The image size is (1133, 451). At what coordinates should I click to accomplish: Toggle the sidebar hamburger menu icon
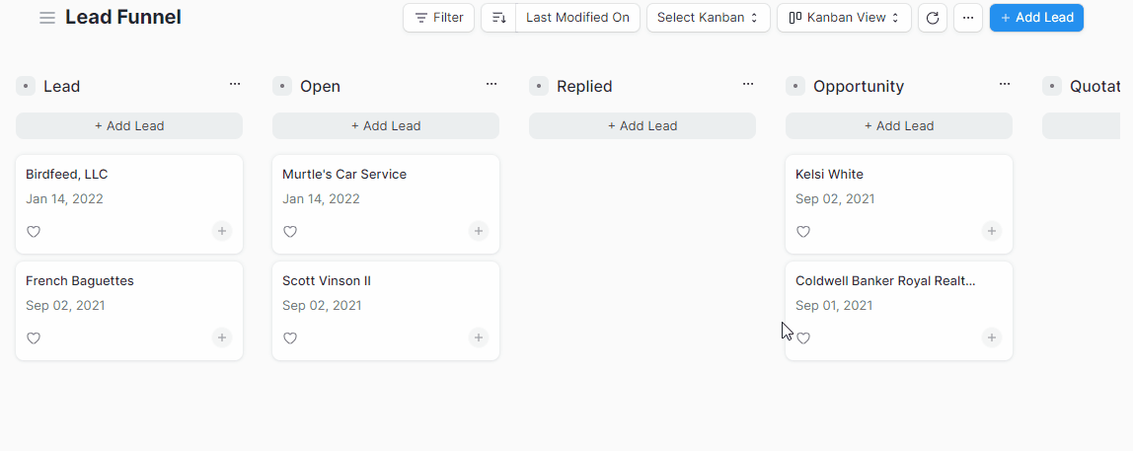47,18
